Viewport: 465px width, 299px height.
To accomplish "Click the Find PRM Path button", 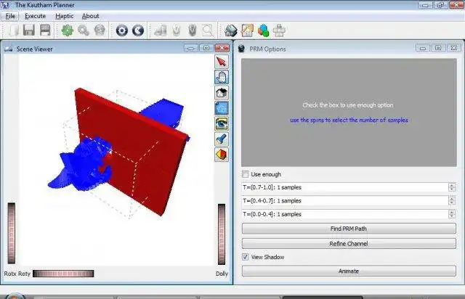I will tap(349, 229).
